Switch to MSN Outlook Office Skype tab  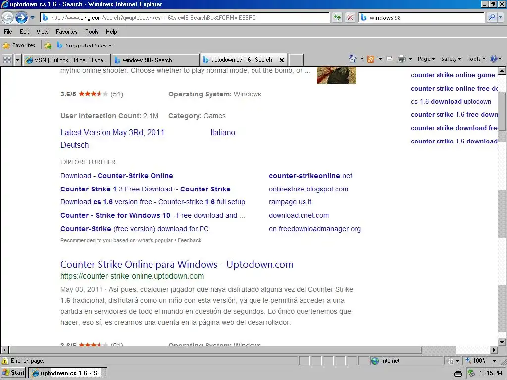coord(67,60)
